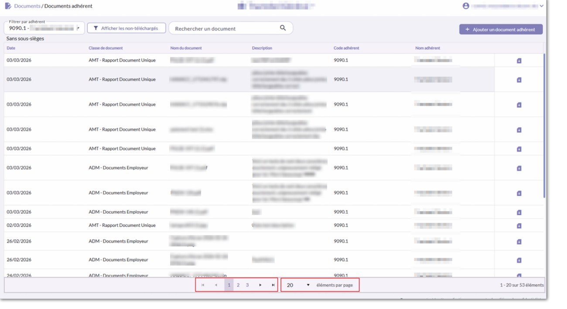Sort by the Description column header
Screen dimensions: 567x309
coord(262,48)
